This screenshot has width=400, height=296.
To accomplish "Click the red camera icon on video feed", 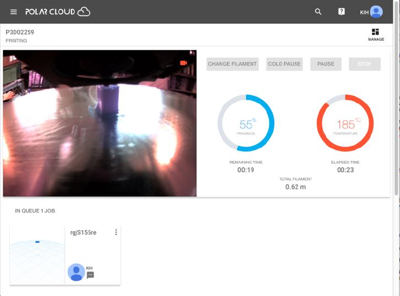I will pos(183,63).
